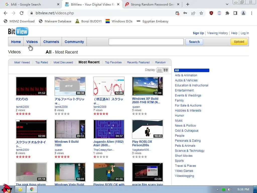
Task: Open the Channels navigation tab
Action: pyautogui.click(x=51, y=42)
